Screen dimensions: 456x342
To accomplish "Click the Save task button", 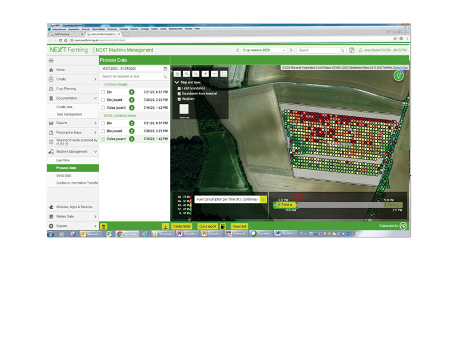I will pos(239,226).
